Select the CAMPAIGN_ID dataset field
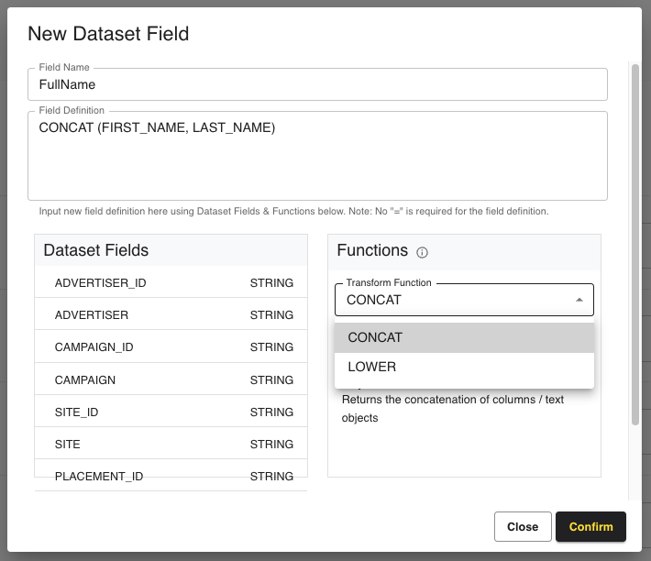Screen dimensions: 651x561 pyautogui.click(x=171, y=347)
